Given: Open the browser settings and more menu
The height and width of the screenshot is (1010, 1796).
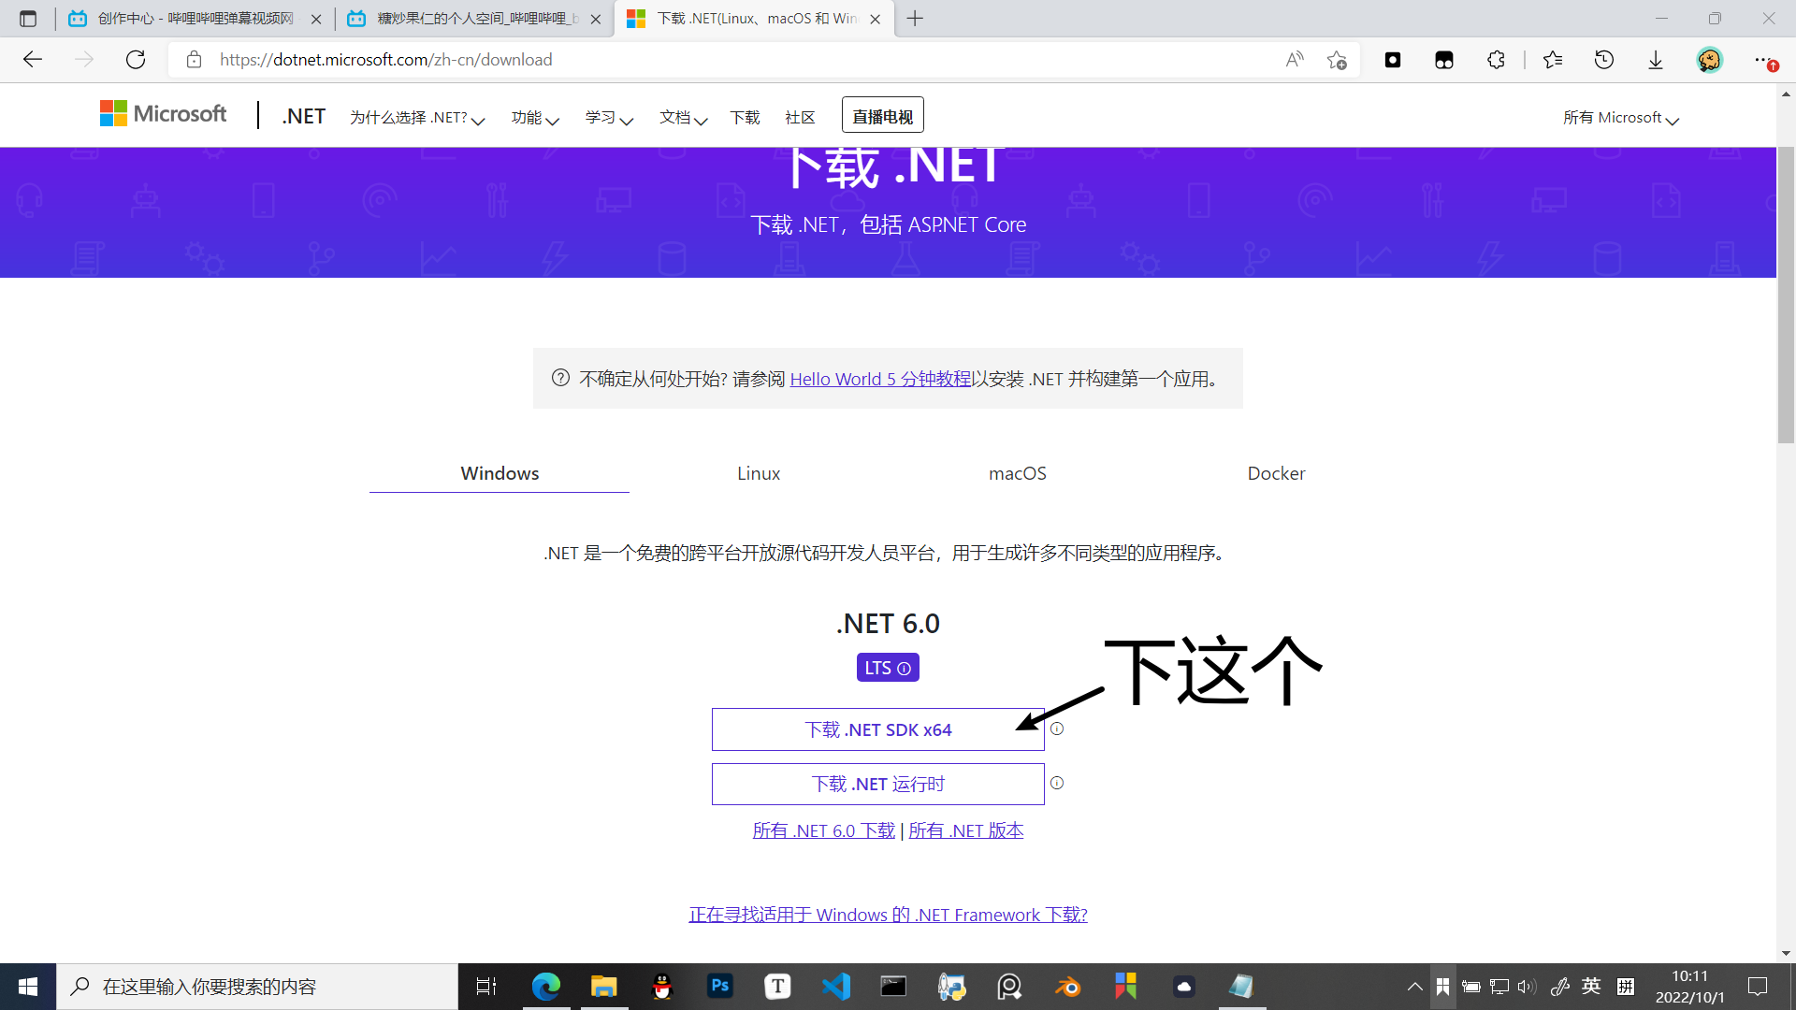Looking at the screenshot, I should (1763, 60).
